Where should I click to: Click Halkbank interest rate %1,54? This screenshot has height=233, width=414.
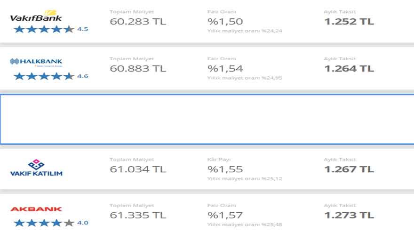point(225,68)
